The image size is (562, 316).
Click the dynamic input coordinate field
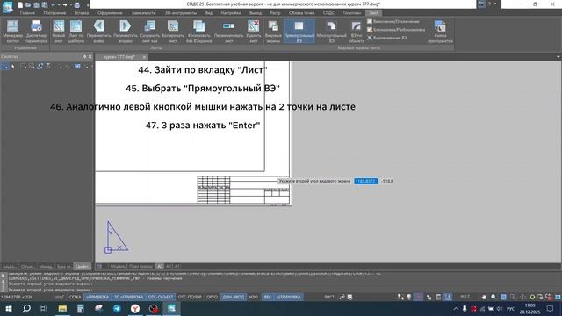pyautogui.click(x=365, y=182)
